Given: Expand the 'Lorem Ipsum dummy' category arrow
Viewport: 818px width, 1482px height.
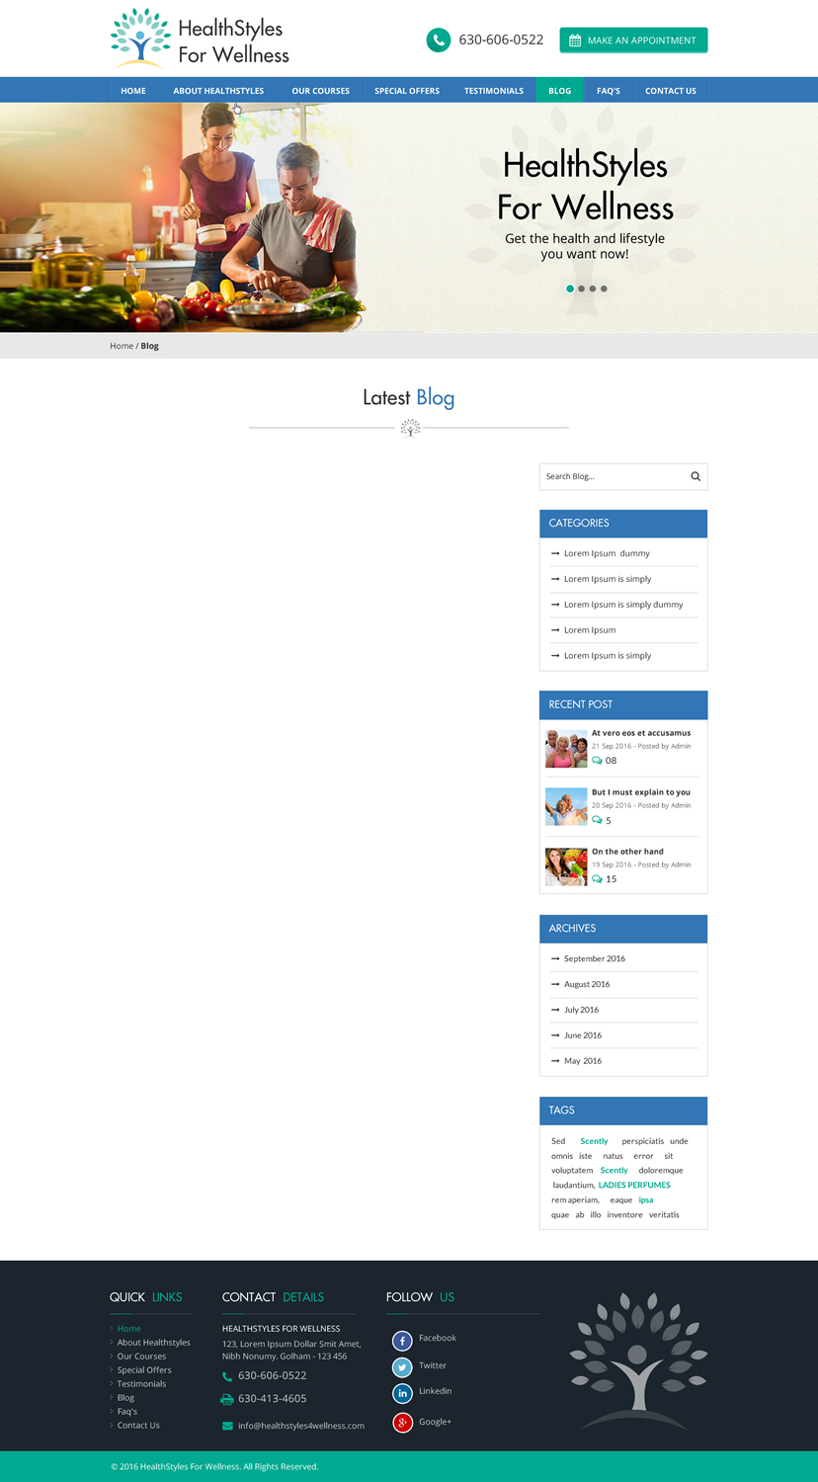Looking at the screenshot, I should [554, 553].
